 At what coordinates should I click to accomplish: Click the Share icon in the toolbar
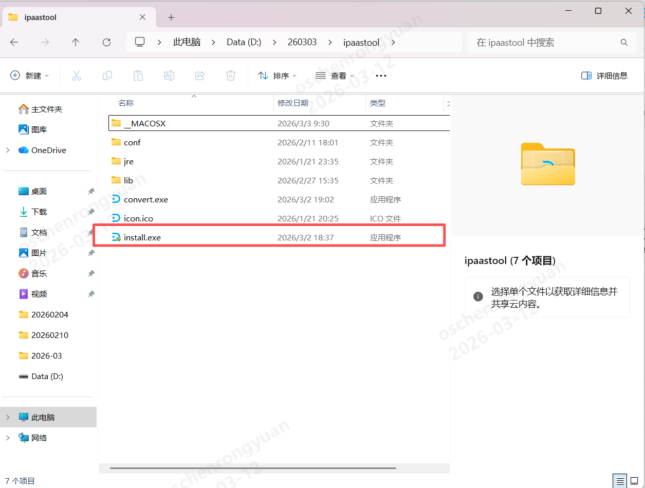[x=199, y=75]
